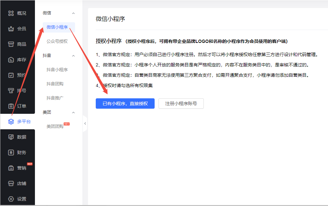Click the 多平台 layers icon
328x206 pixels.
click(x=11, y=122)
